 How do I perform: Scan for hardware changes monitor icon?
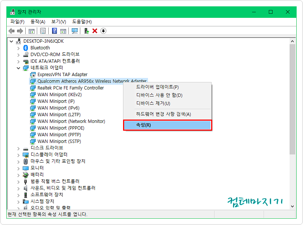tap(75, 31)
